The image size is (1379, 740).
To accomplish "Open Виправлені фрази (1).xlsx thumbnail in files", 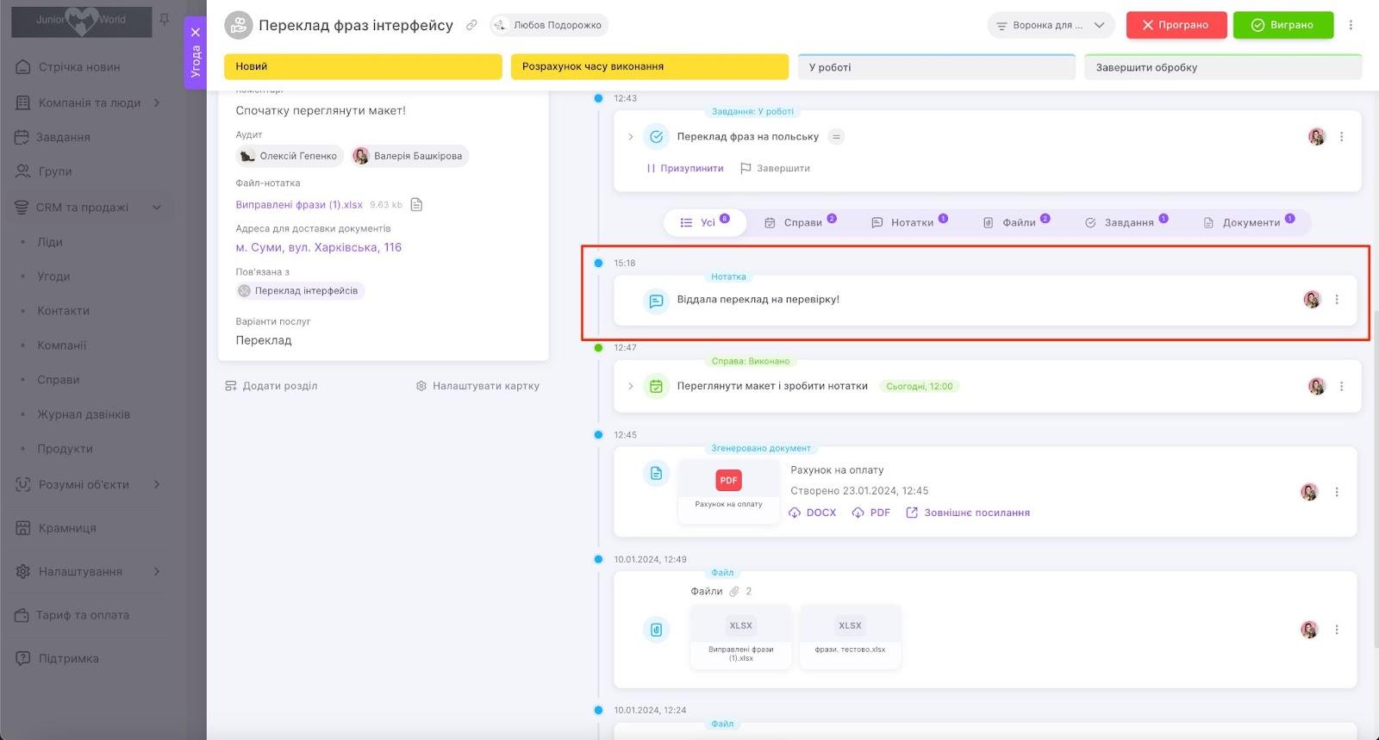I will click(740, 637).
